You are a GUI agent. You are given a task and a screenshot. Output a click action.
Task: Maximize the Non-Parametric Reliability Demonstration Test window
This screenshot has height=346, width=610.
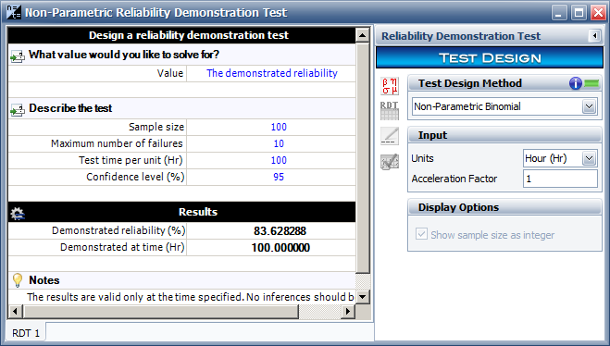click(x=579, y=12)
